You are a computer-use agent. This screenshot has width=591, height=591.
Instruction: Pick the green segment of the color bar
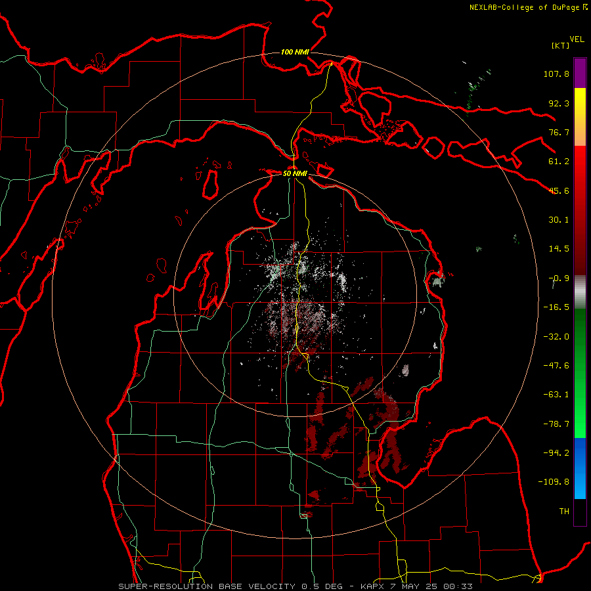[580, 373]
